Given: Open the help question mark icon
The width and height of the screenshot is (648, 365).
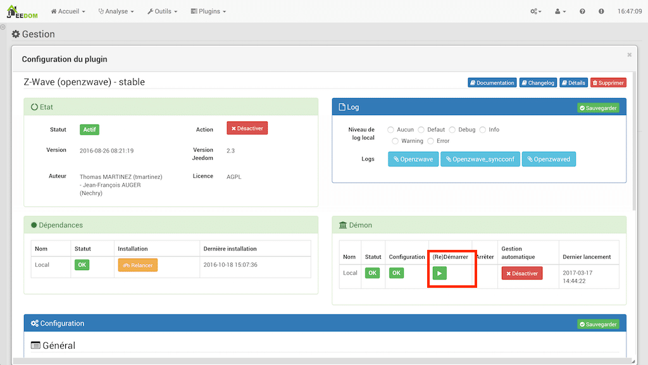Looking at the screenshot, I should [x=582, y=11].
